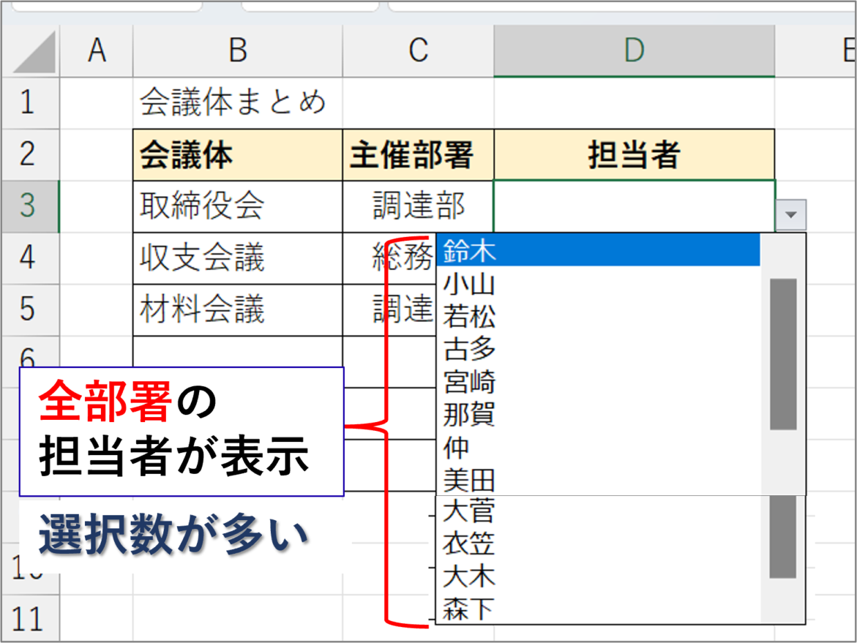Select column C header
The image size is (857, 643).
(418, 51)
